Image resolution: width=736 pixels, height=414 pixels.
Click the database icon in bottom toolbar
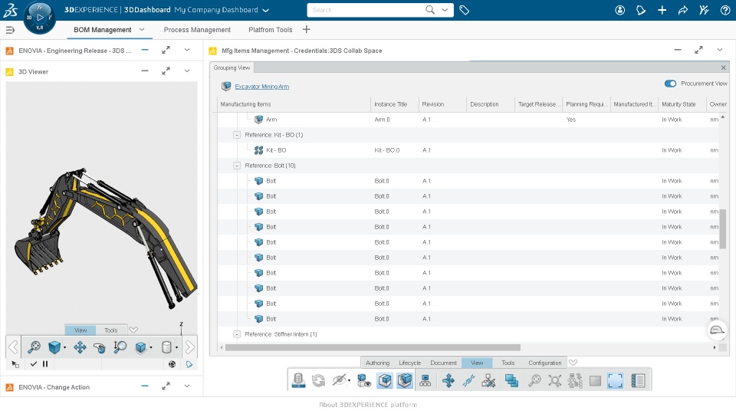point(298,380)
